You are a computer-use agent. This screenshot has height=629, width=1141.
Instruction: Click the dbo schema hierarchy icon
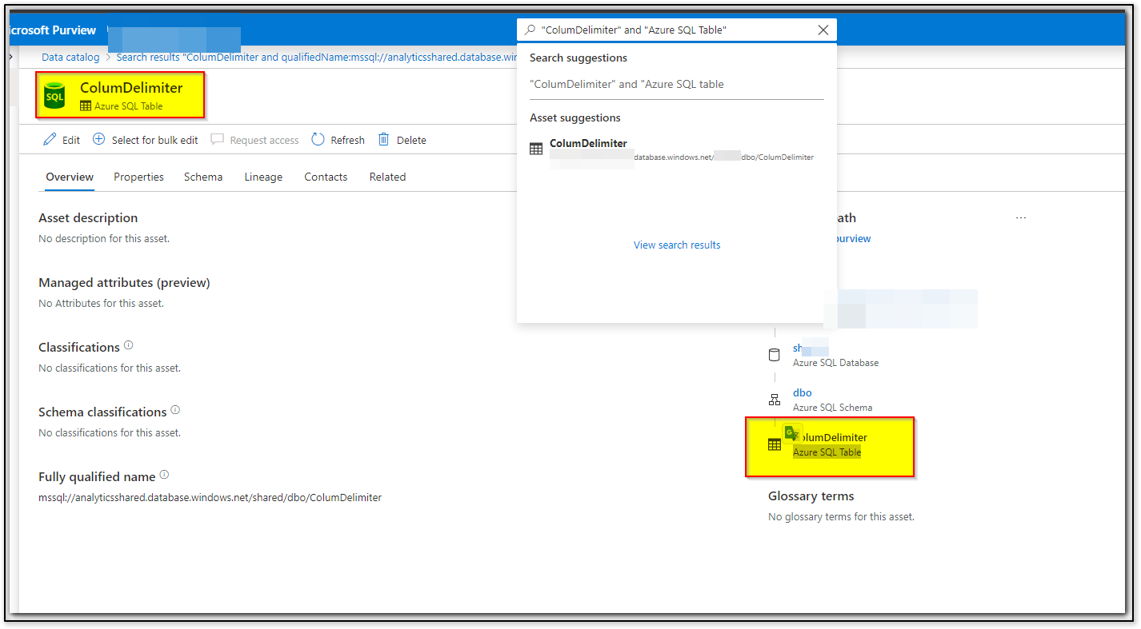click(x=774, y=400)
